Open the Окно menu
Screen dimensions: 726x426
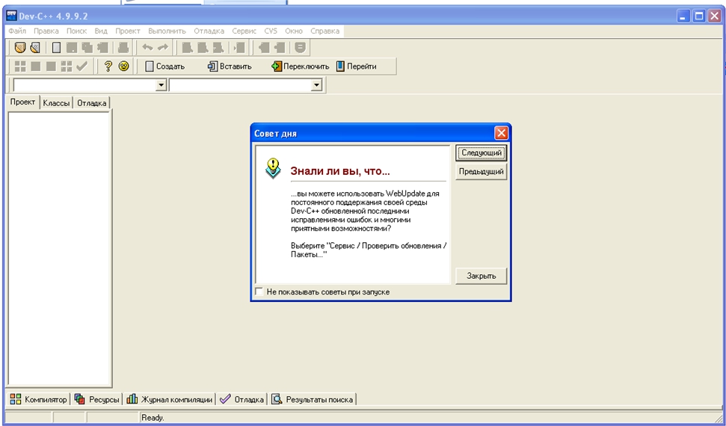coord(294,31)
